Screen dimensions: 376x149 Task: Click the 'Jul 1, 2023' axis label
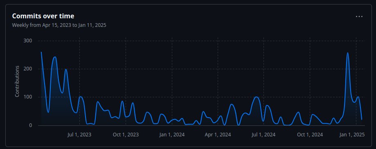(79, 135)
